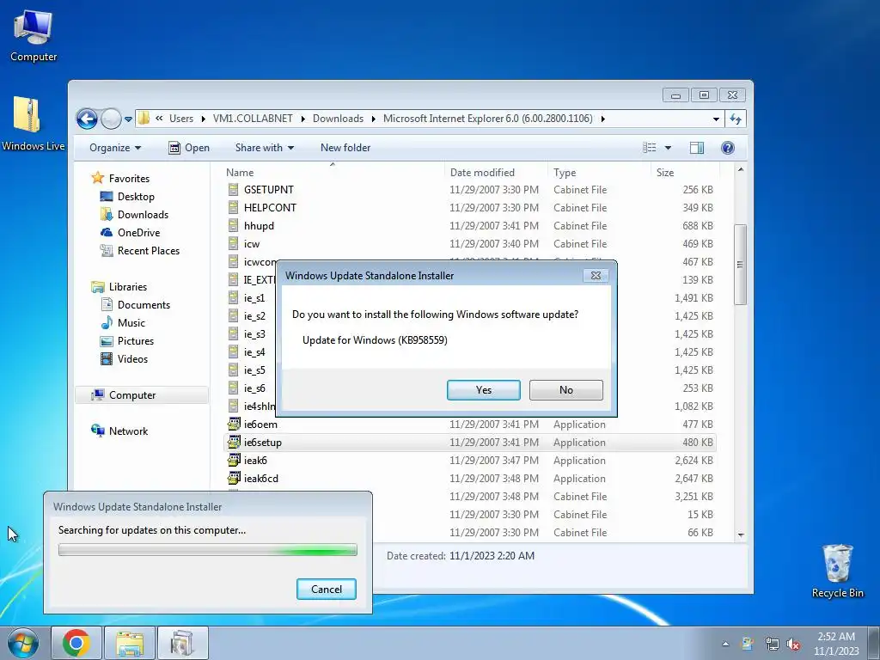Click the file list scroll up arrow
The height and width of the screenshot is (660, 880).
coord(741,169)
